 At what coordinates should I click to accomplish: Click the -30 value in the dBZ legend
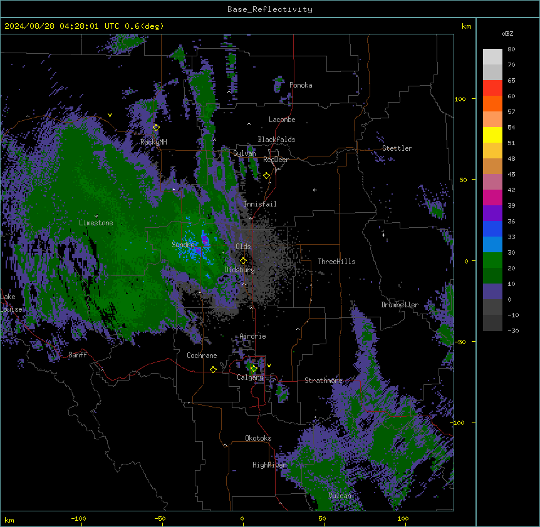pos(513,331)
